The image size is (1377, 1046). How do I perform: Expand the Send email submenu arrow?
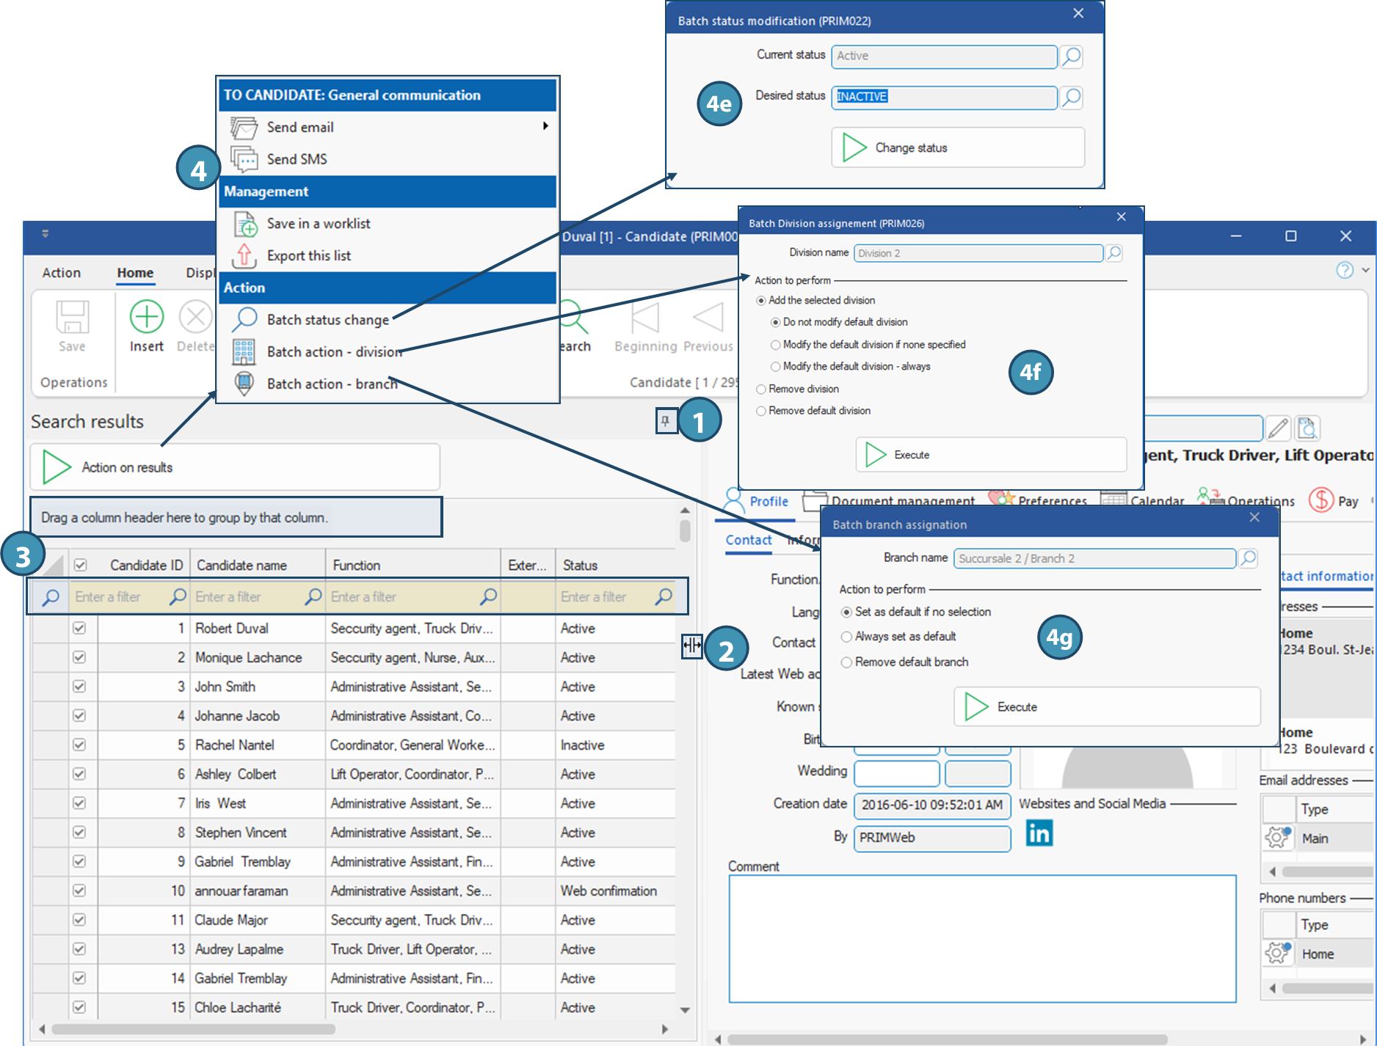[x=545, y=126]
